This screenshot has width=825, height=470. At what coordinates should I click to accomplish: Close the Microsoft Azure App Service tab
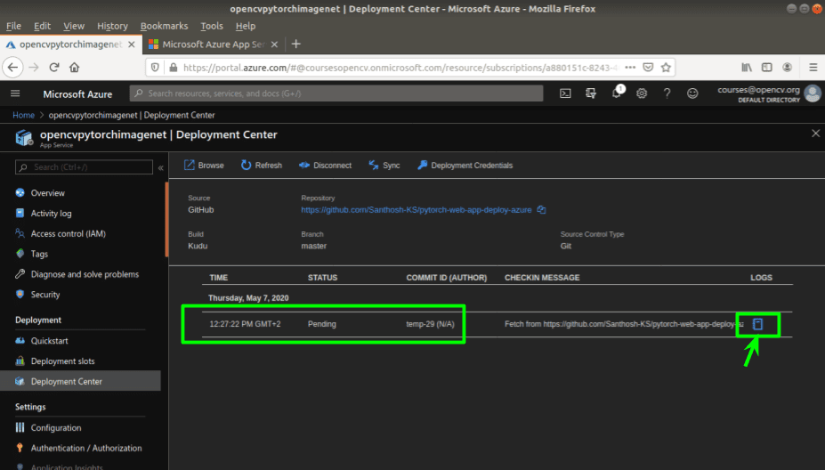pyautogui.click(x=274, y=45)
